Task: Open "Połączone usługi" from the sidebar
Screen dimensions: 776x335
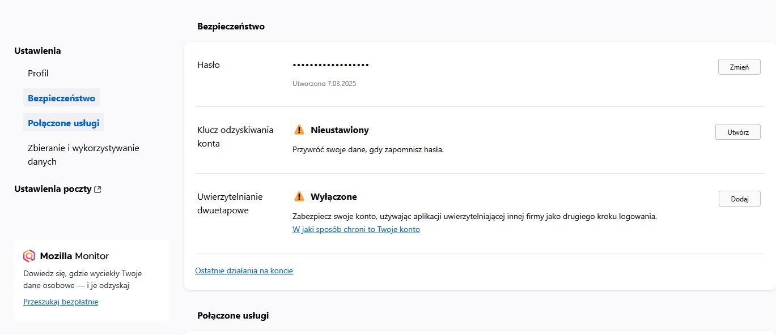Action: click(63, 122)
